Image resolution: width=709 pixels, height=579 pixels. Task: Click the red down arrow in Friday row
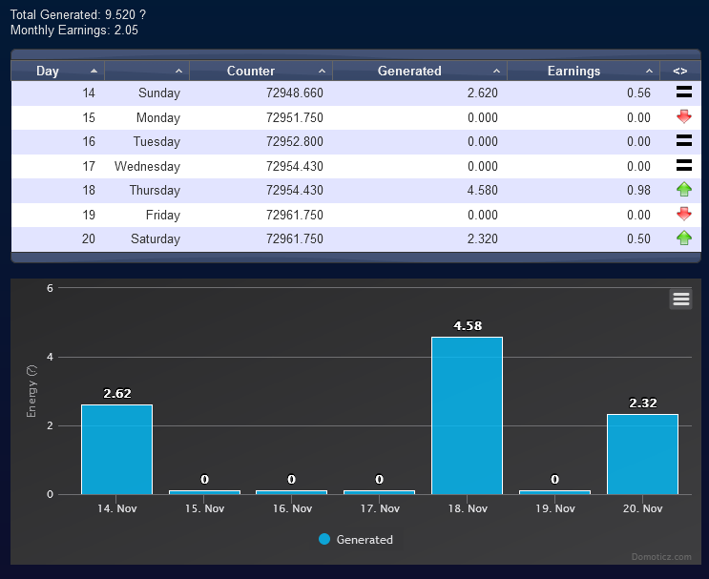point(683,214)
